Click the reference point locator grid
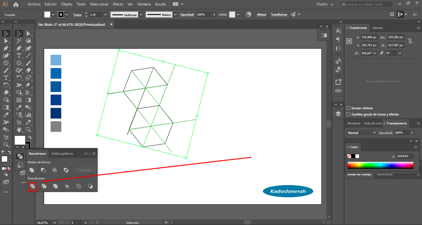 [349, 41]
